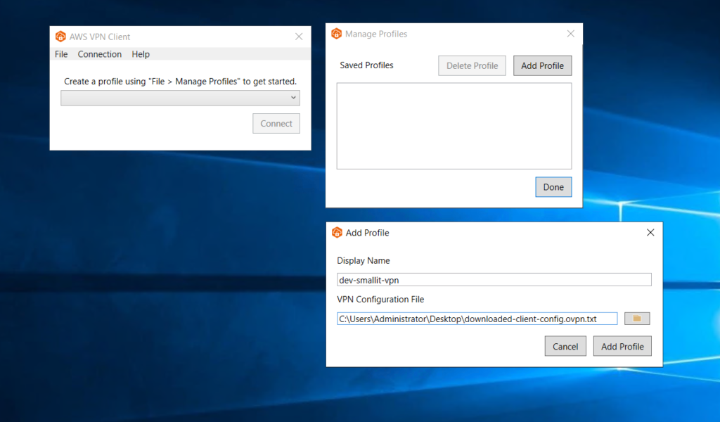Open the Connection menu

[99, 54]
